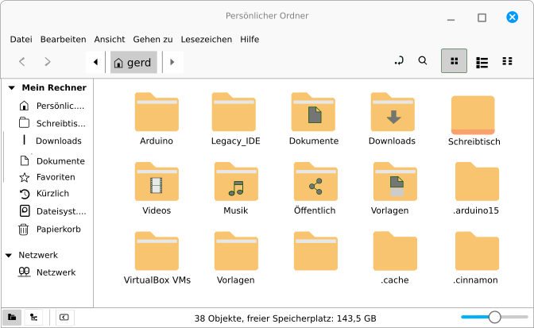This screenshot has height=328, width=534.
Task: Click the gerd path bar button
Action: click(x=133, y=61)
